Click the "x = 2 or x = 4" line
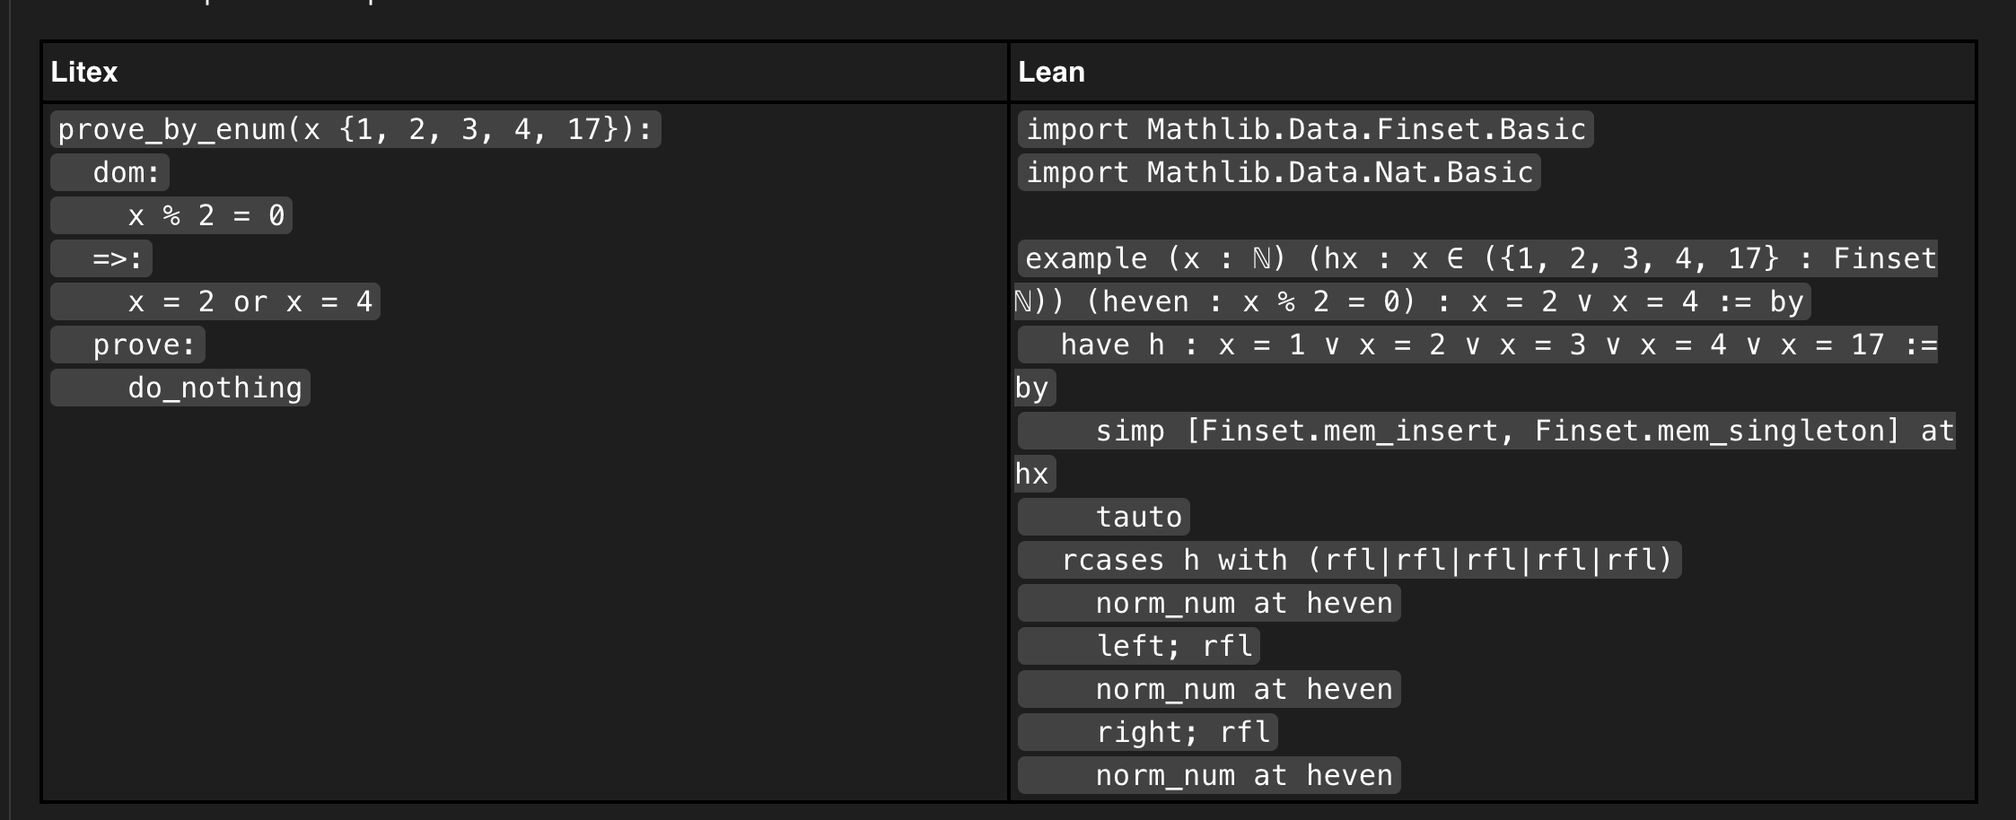This screenshot has width=2016, height=820. pyautogui.click(x=215, y=301)
